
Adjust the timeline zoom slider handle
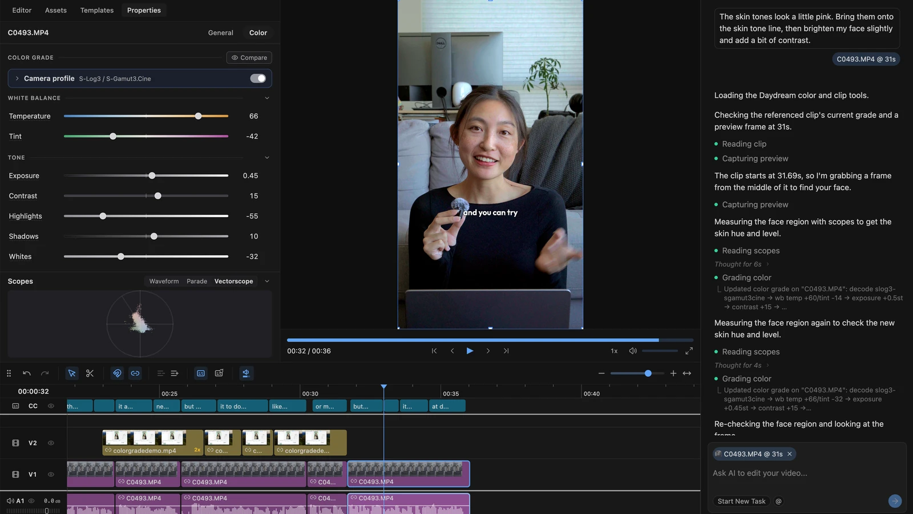648,373
